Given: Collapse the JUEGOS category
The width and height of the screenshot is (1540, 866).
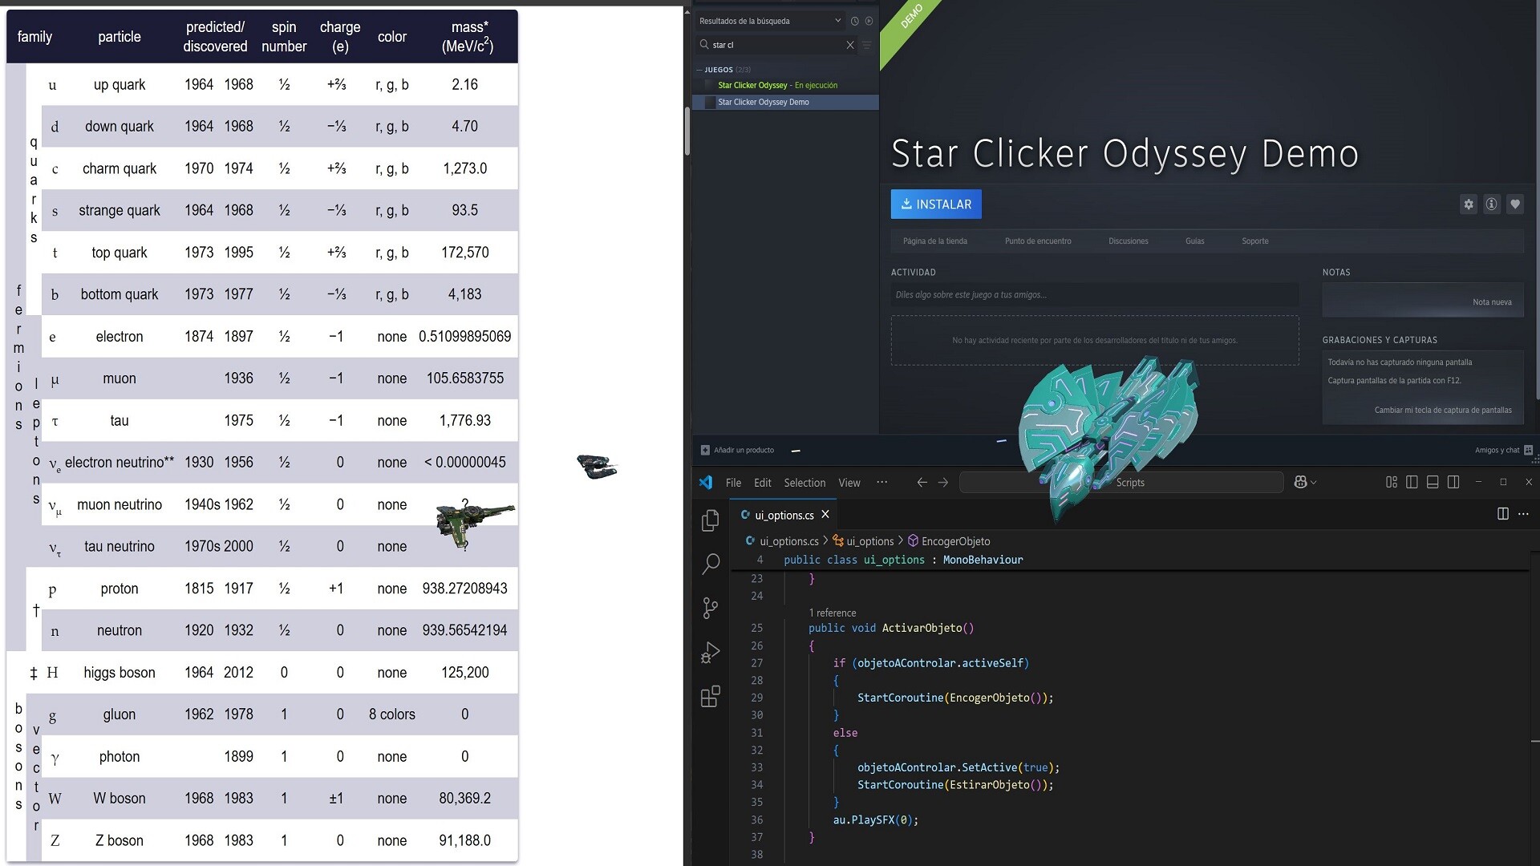Looking at the screenshot, I should (x=699, y=70).
